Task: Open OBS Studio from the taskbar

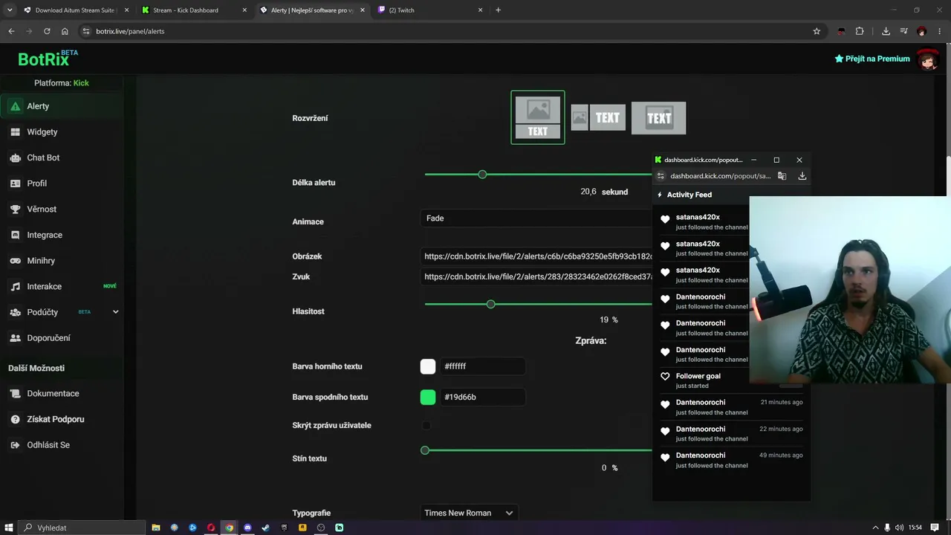Action: click(321, 528)
